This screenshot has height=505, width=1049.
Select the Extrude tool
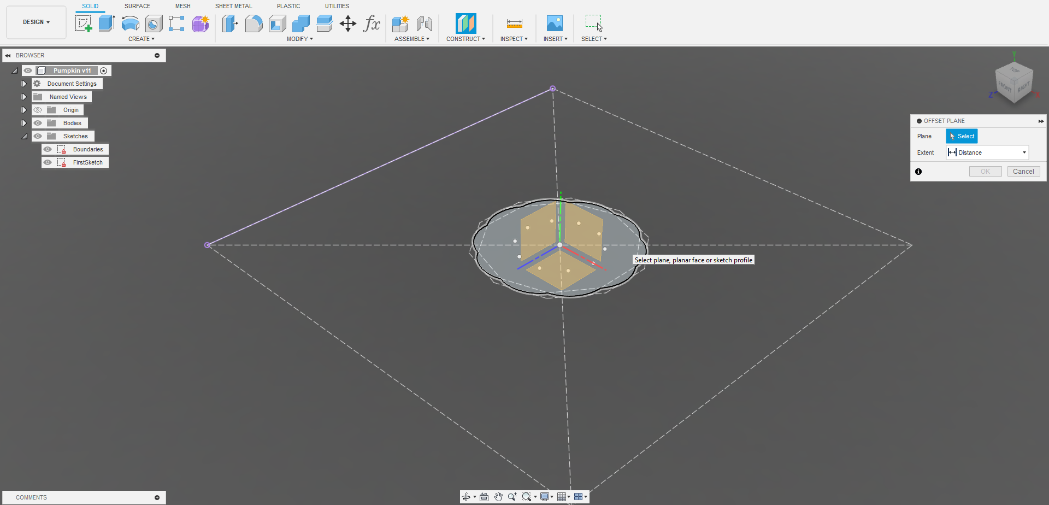[x=107, y=24]
